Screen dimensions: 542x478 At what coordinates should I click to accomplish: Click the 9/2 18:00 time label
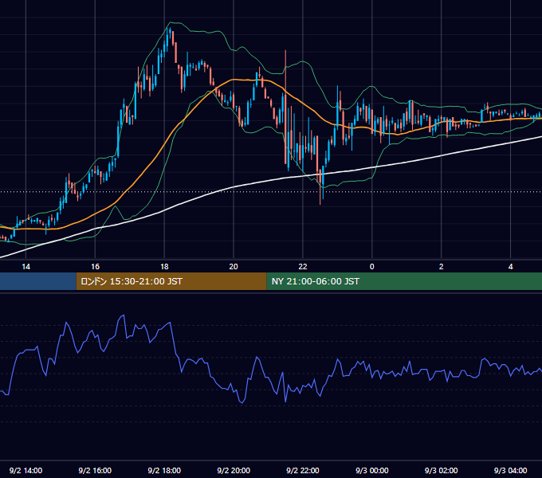click(x=164, y=470)
